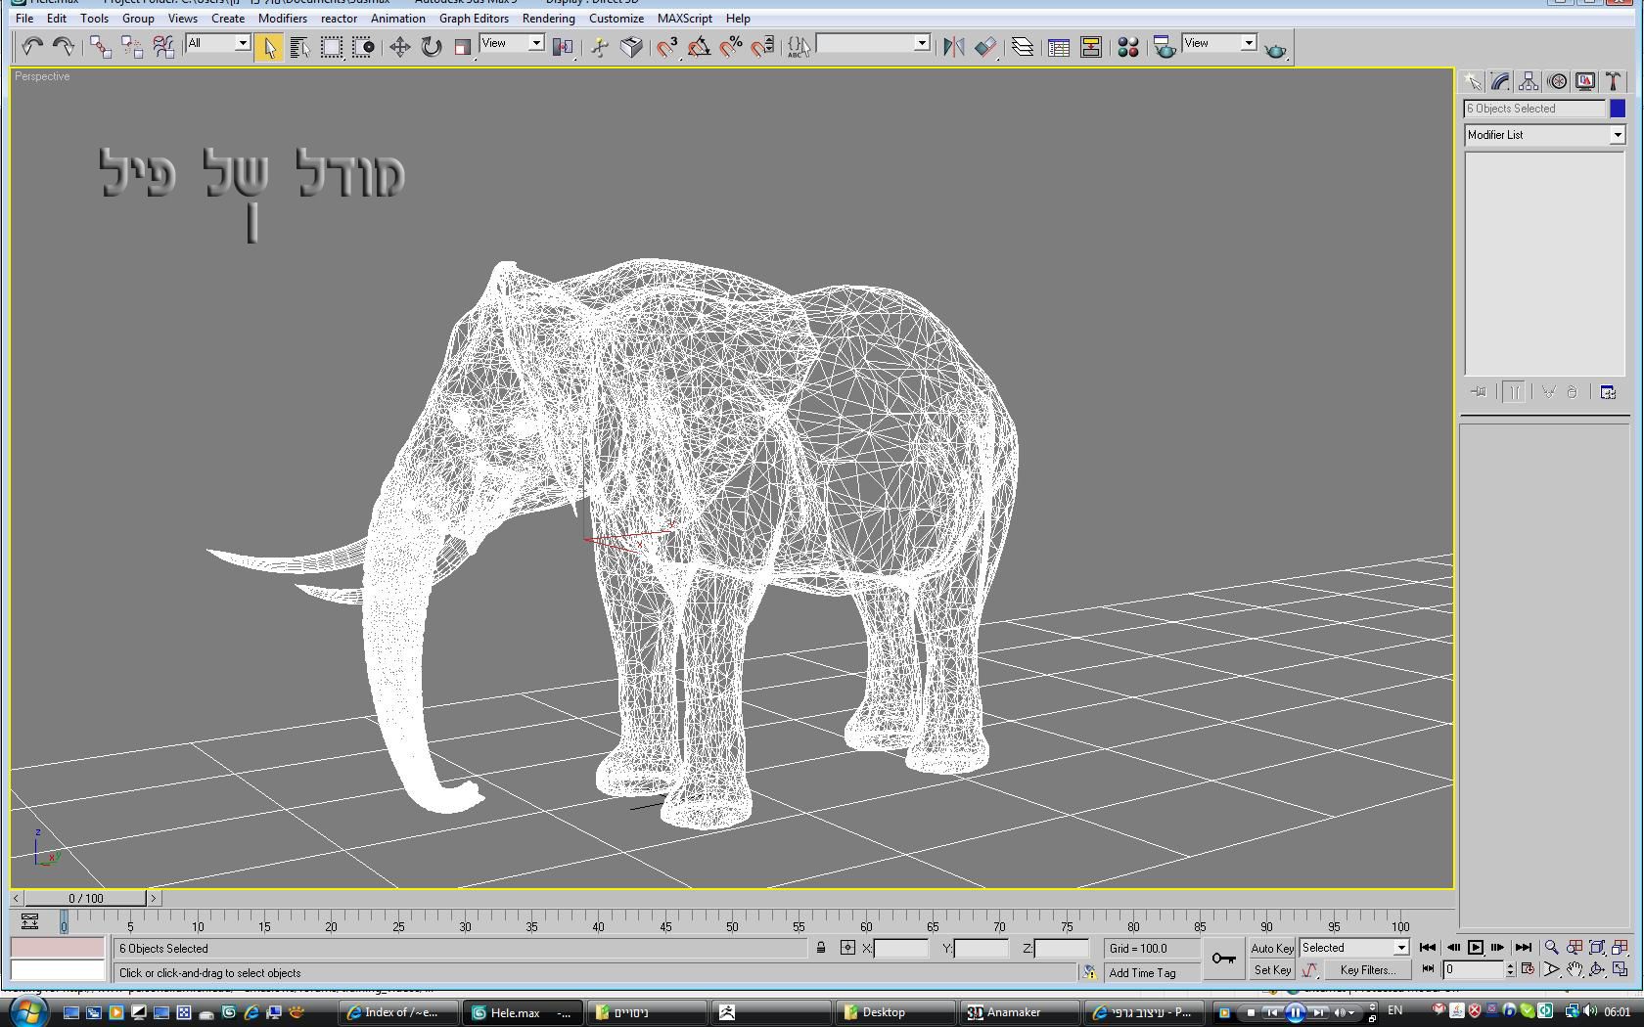1644x1027 pixels.
Task: Click the Select by Name icon
Action: pos(299,47)
